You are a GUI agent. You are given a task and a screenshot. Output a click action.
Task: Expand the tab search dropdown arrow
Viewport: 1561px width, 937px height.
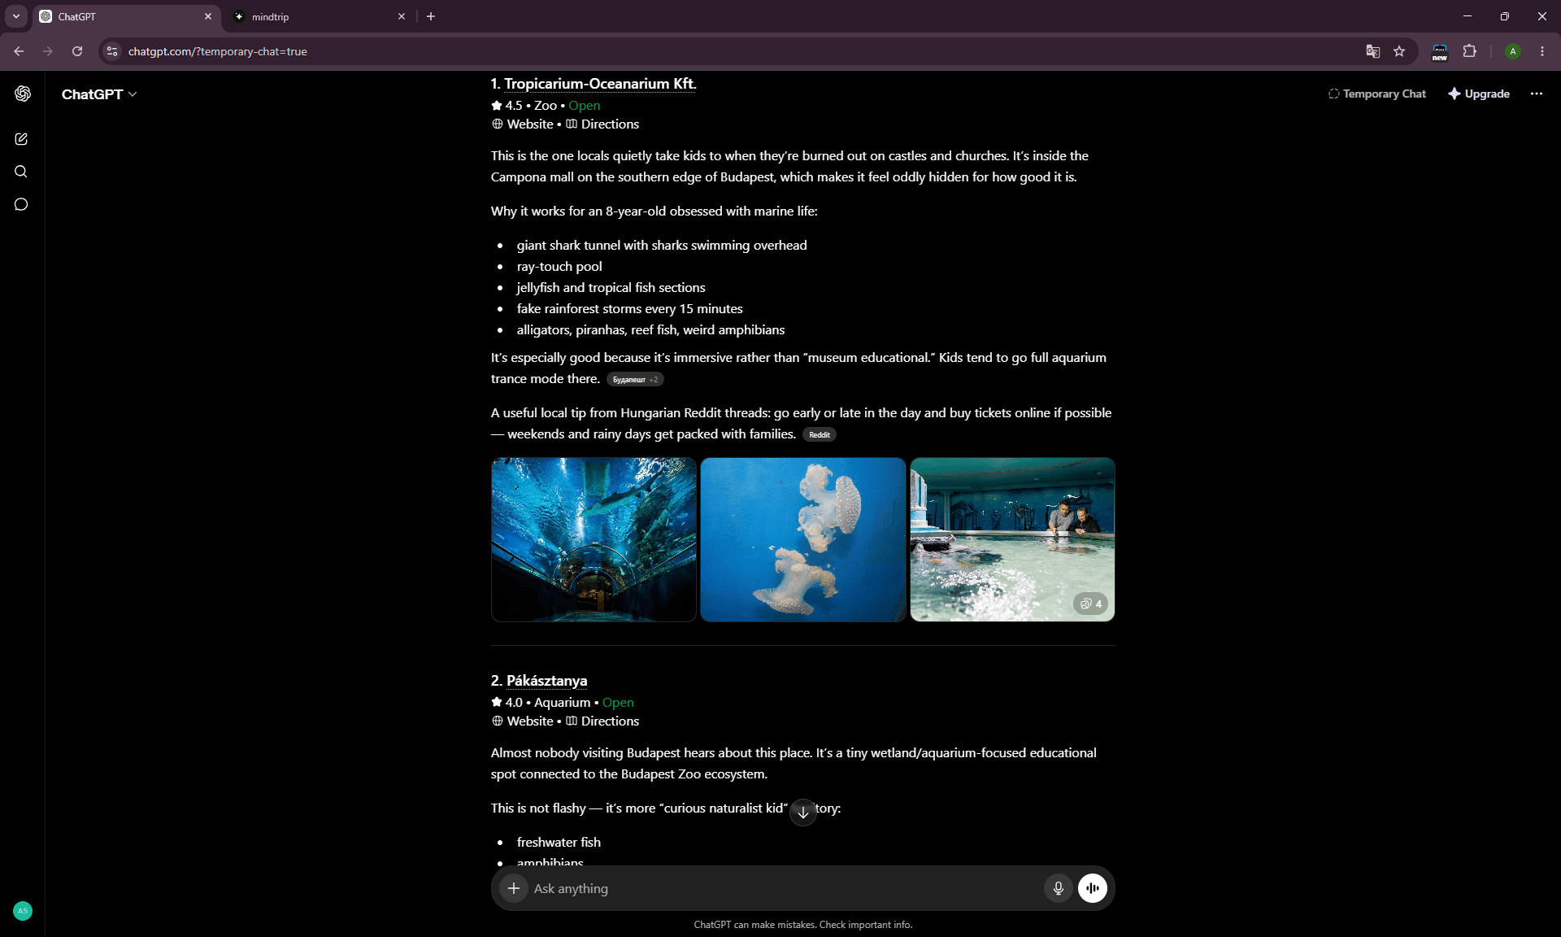(x=16, y=16)
